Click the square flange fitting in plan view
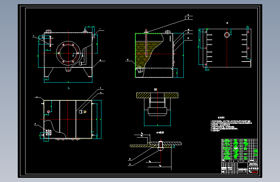The image size is (280, 182). click(x=48, y=133)
